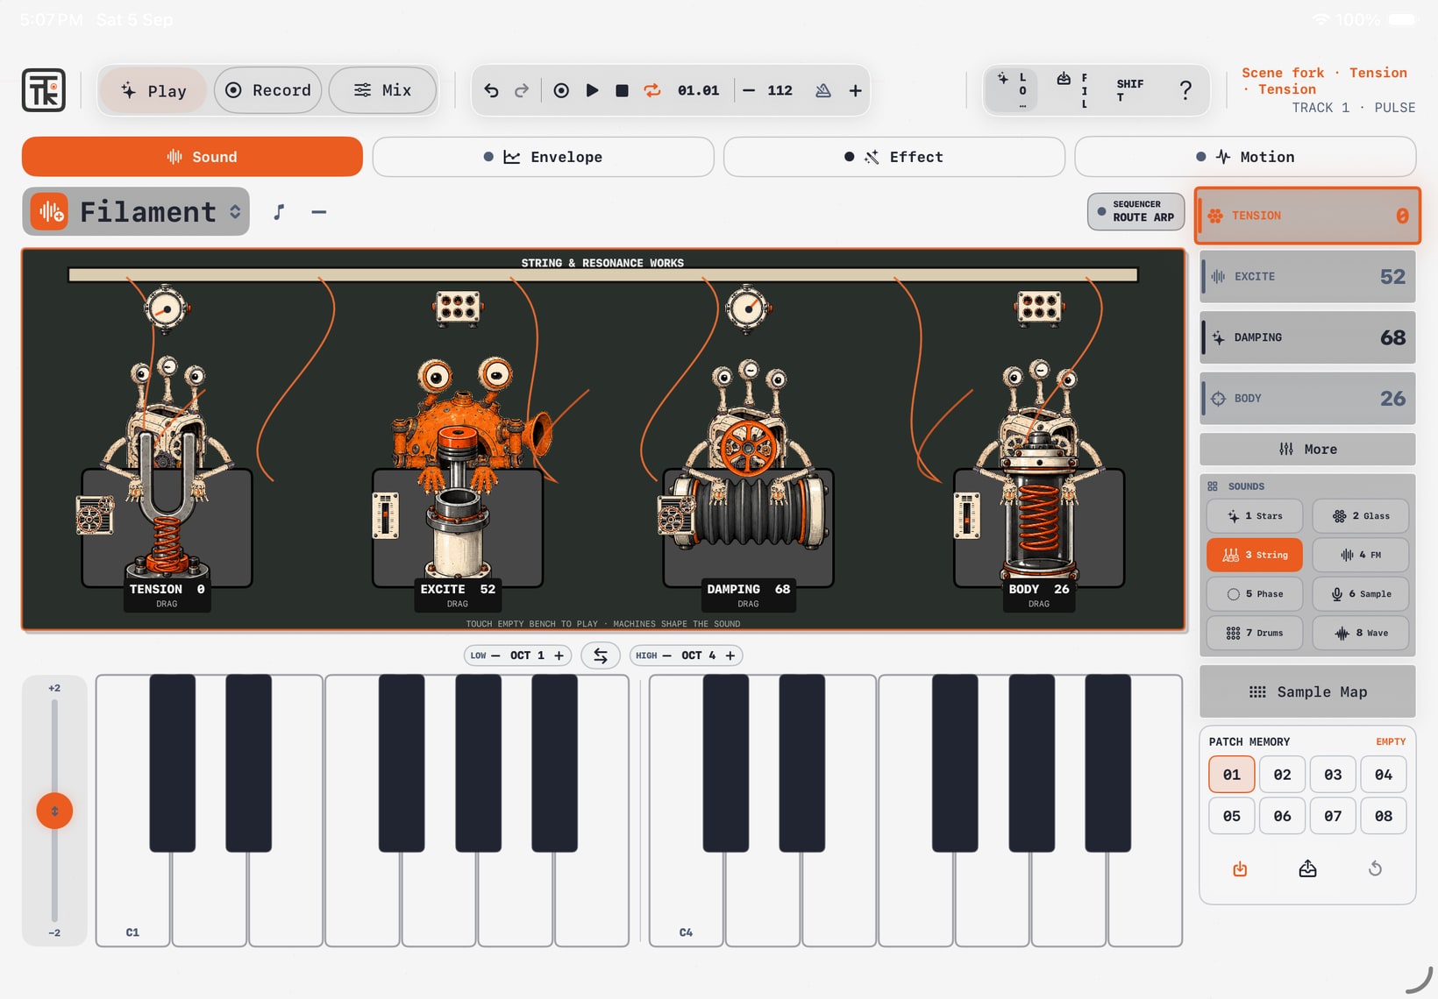The height and width of the screenshot is (999, 1438).
Task: Stop playback with the square icon
Action: click(622, 90)
